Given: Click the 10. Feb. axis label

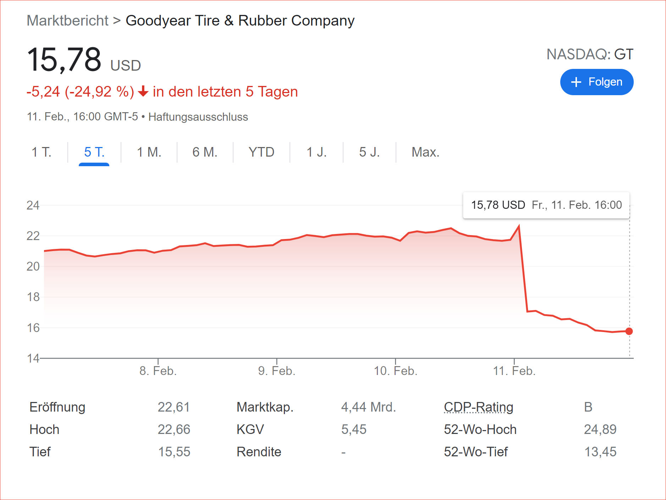Looking at the screenshot, I should pyautogui.click(x=395, y=371).
